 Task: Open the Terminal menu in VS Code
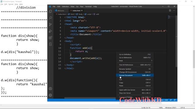coord(88,6)
